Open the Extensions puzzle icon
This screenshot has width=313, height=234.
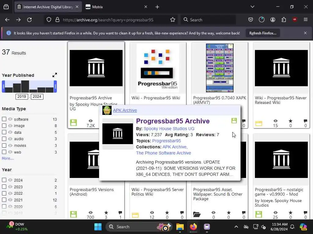point(284,20)
